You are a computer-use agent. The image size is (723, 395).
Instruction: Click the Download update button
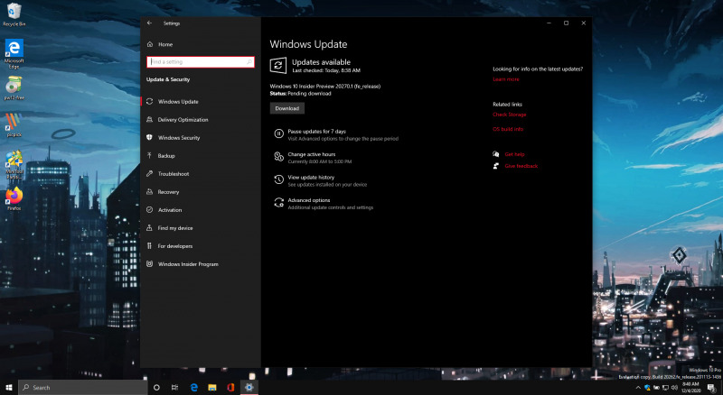286,108
